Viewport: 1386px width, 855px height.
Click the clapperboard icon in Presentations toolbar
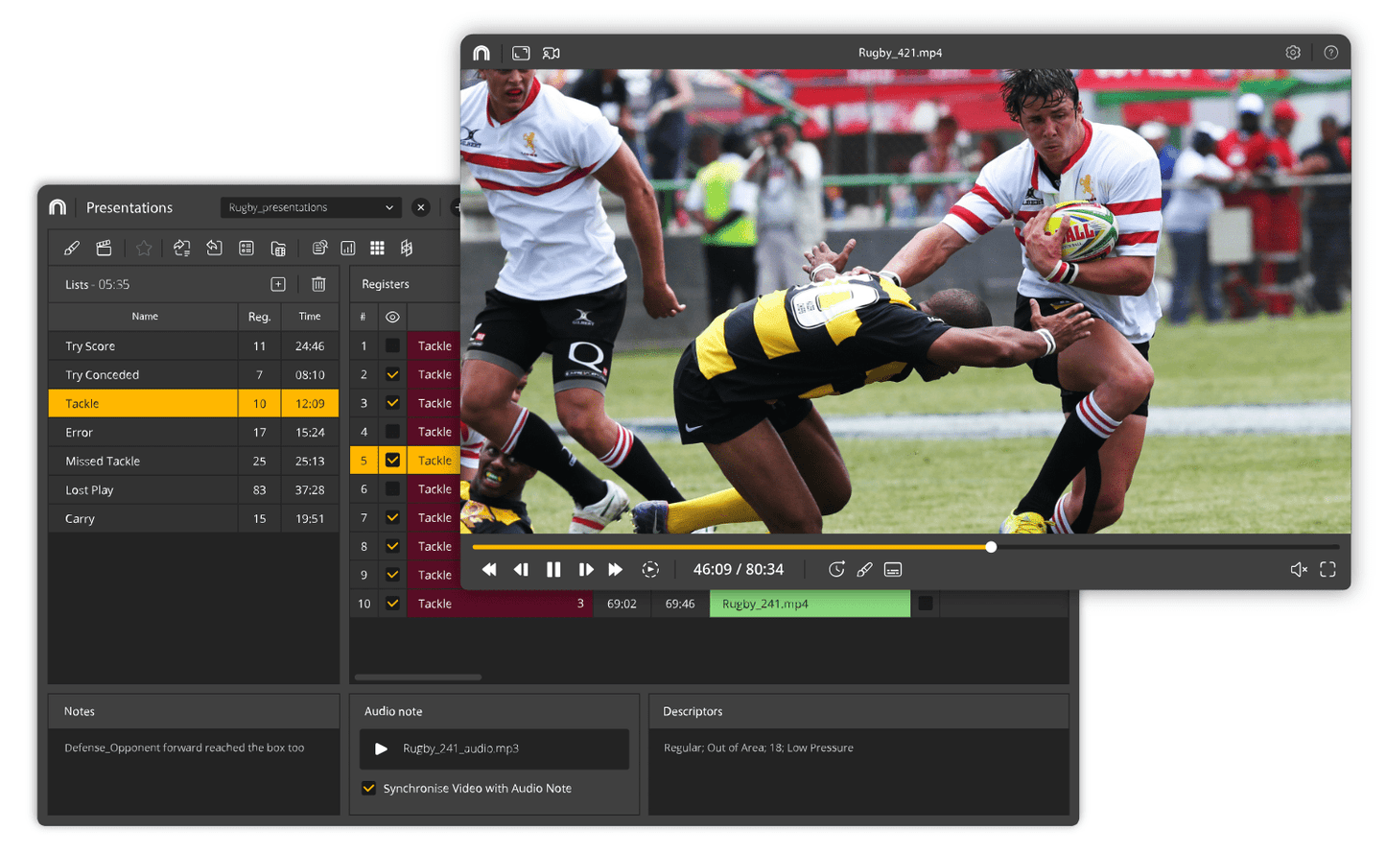(104, 249)
